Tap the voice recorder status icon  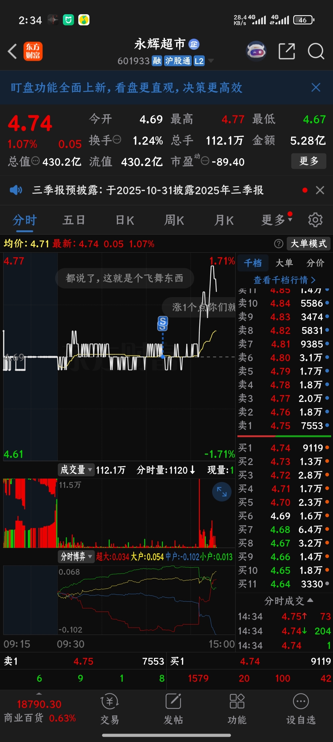[x=53, y=20]
